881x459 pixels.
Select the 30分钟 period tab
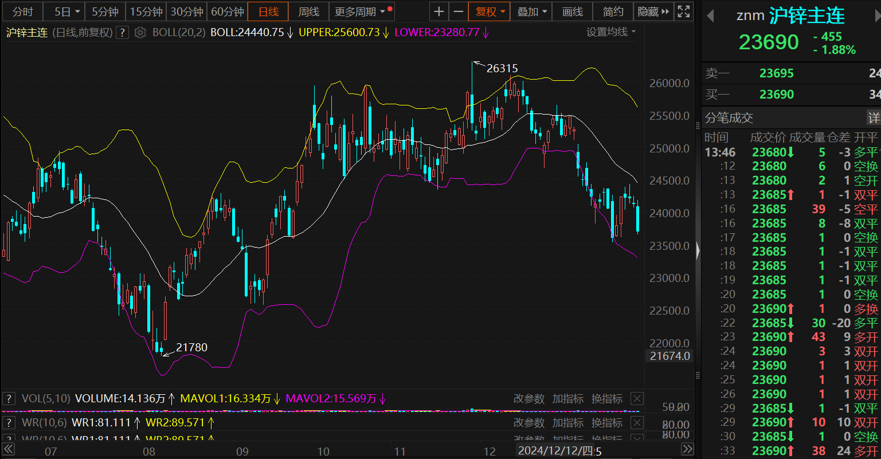(187, 11)
